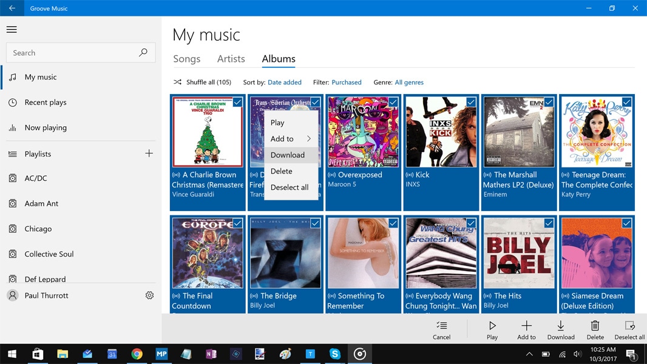Open the Chicago playlist
The image size is (647, 364).
tap(81, 229)
